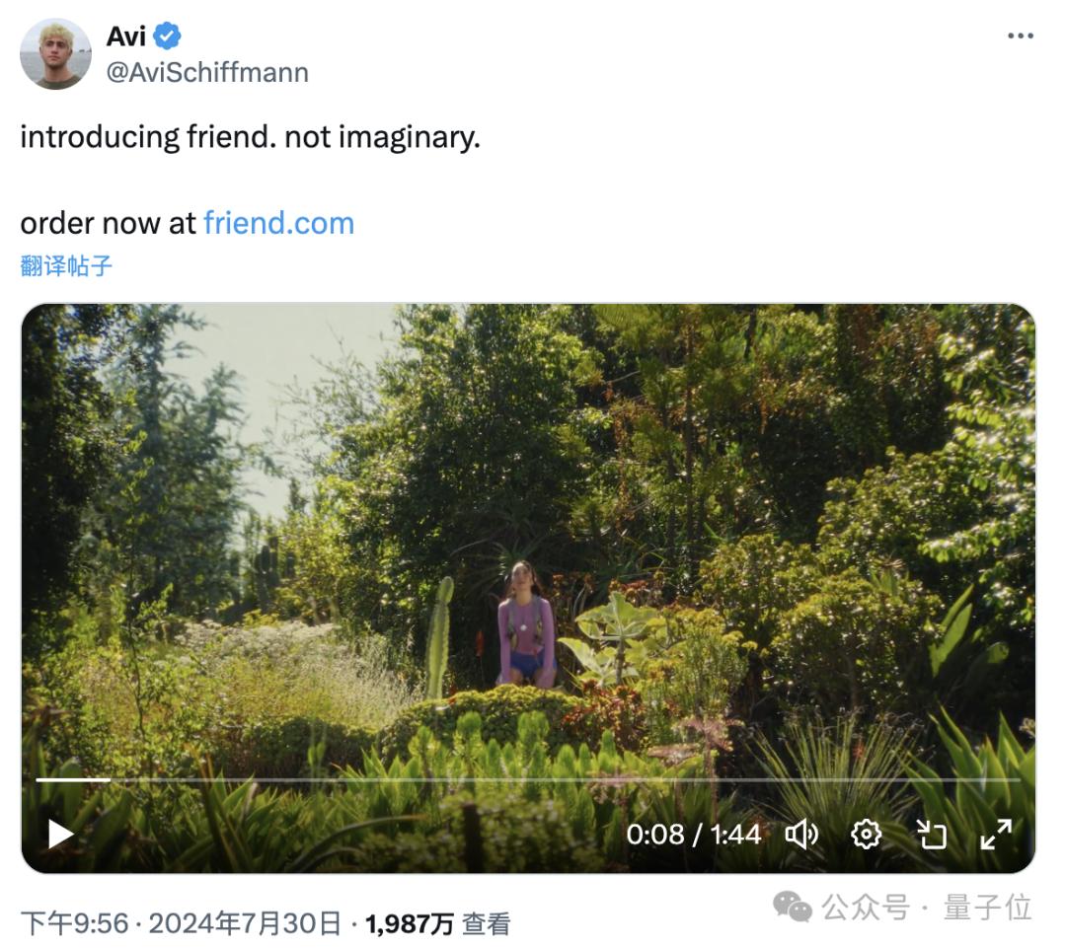Screen dimensions: 1066x949
Task: Click the tweet text "introducing friend. not imaginary."
Action: [250, 137]
